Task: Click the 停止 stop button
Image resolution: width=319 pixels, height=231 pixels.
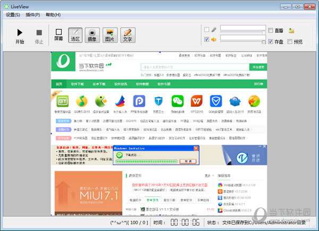Action: point(39,36)
